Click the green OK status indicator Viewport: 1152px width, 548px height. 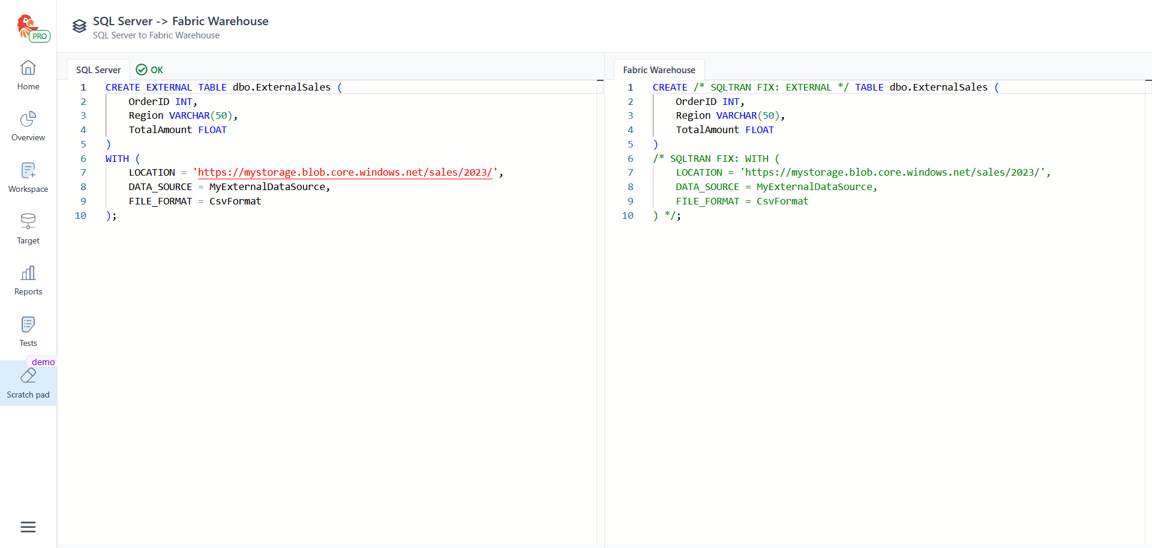[x=150, y=70]
